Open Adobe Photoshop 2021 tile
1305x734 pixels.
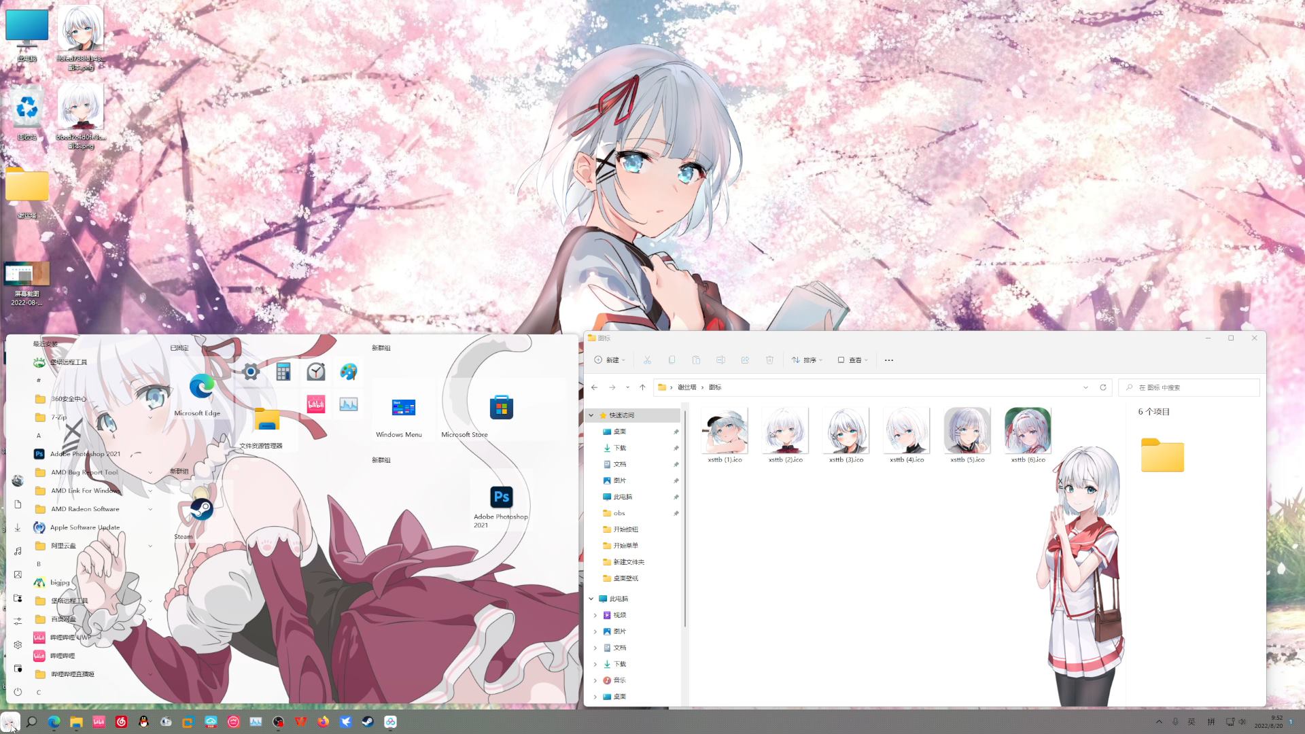coord(501,497)
